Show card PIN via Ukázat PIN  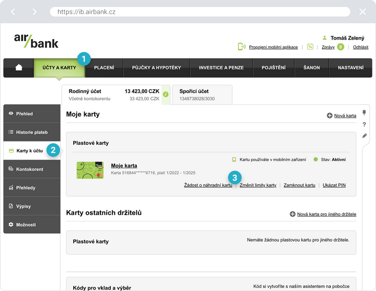(x=334, y=185)
